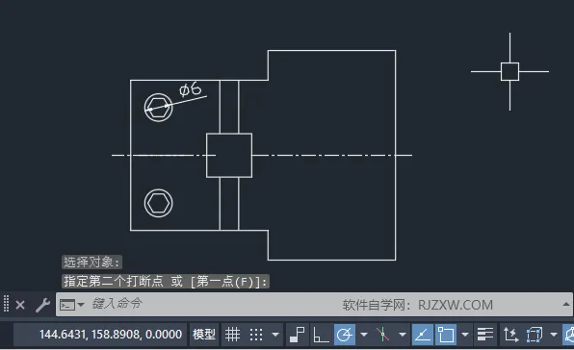Open command line customize wrench menu
Screen dimensions: 574x350
(42, 305)
